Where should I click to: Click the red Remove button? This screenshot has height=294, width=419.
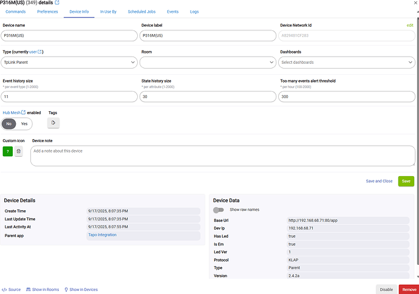click(409, 290)
